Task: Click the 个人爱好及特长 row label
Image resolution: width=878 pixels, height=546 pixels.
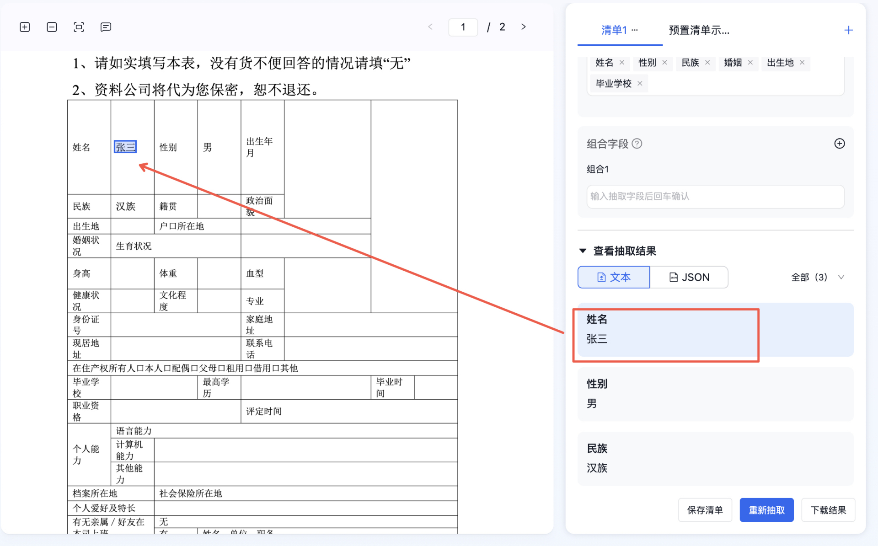Action: pos(104,508)
